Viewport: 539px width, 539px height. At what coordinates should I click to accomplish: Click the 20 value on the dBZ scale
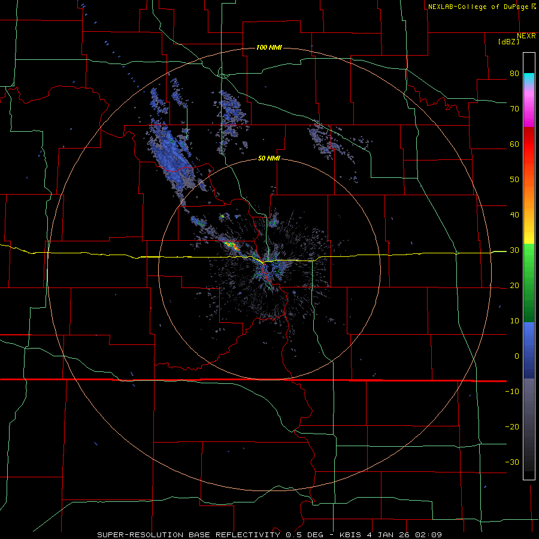coord(514,286)
